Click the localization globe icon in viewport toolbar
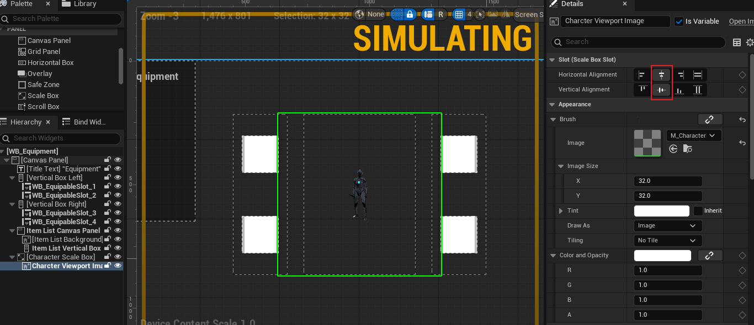 [360, 14]
